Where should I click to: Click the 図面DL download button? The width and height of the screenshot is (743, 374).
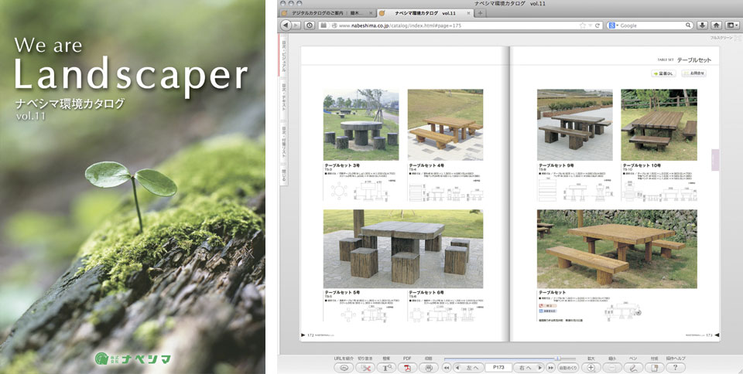[x=663, y=73]
